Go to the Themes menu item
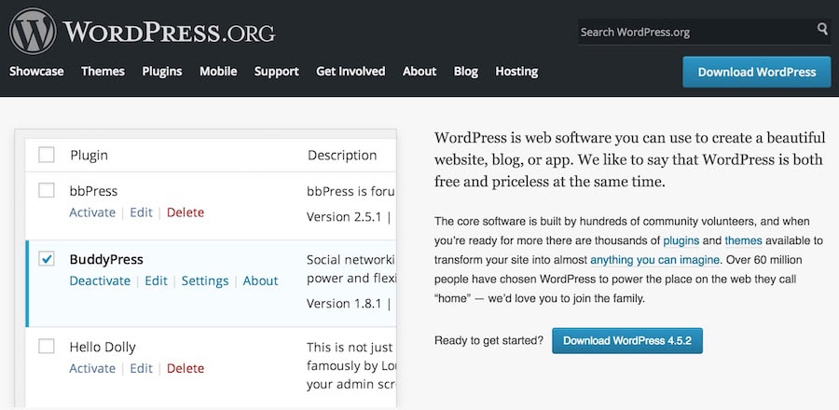The image size is (839, 410). [103, 71]
